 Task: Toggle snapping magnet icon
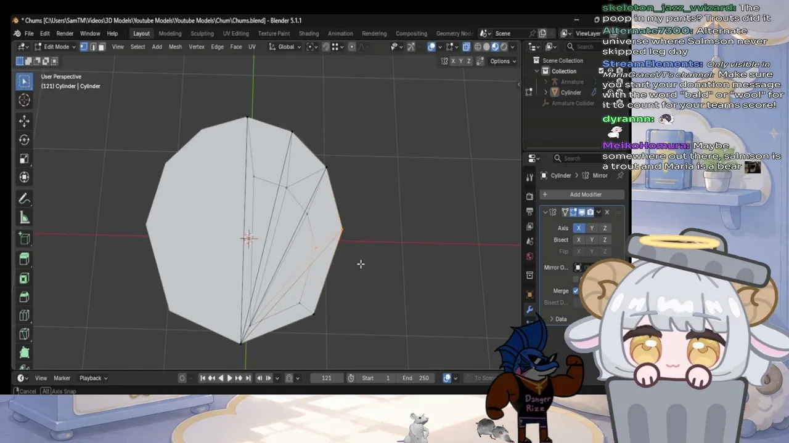[325, 47]
